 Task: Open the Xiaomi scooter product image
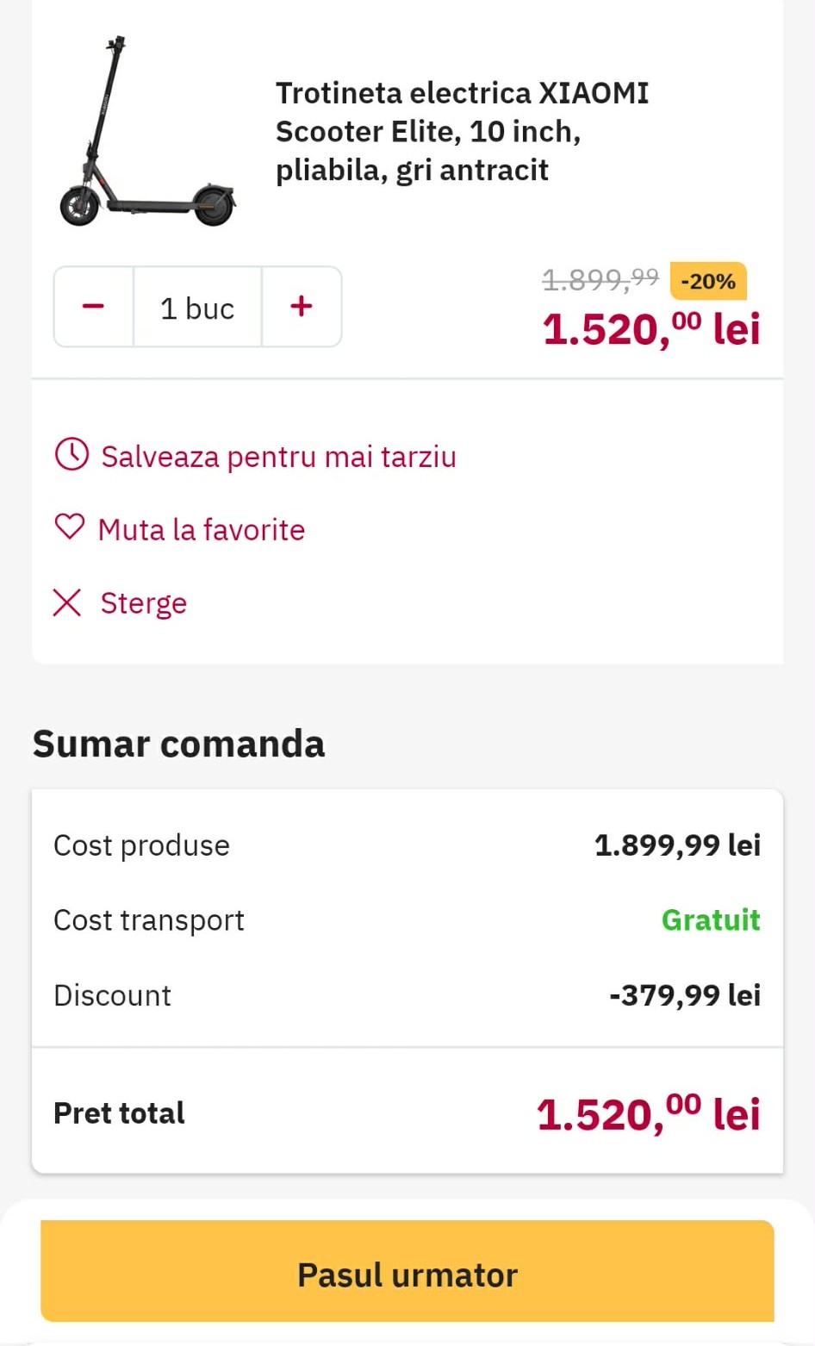pos(147,132)
